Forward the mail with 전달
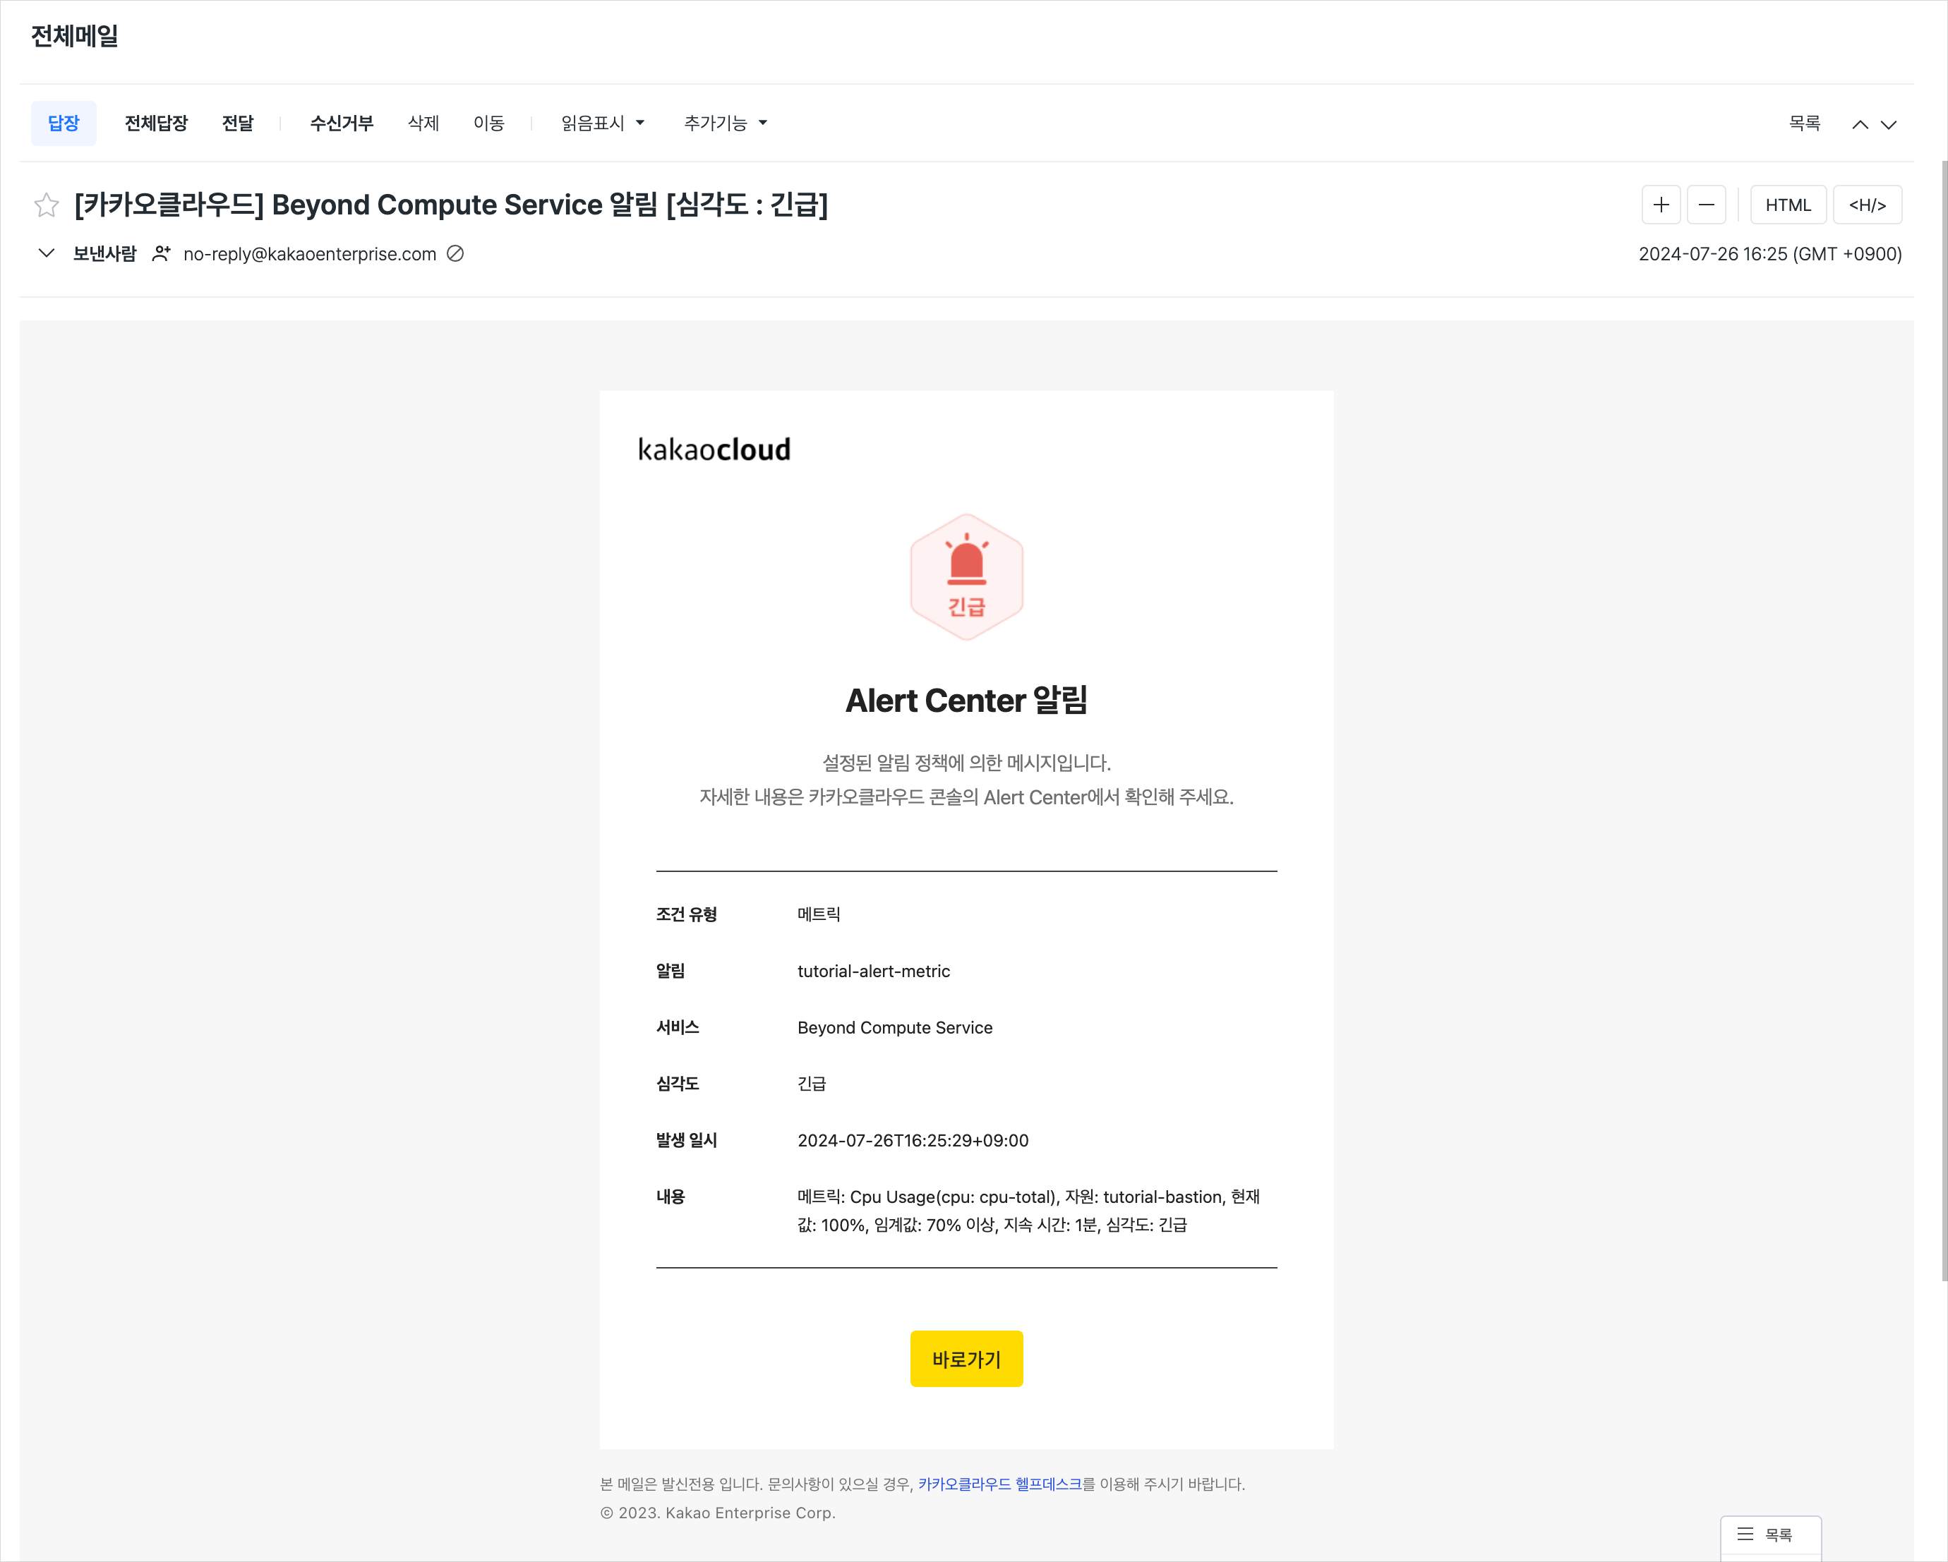The image size is (1948, 1562). point(238,123)
